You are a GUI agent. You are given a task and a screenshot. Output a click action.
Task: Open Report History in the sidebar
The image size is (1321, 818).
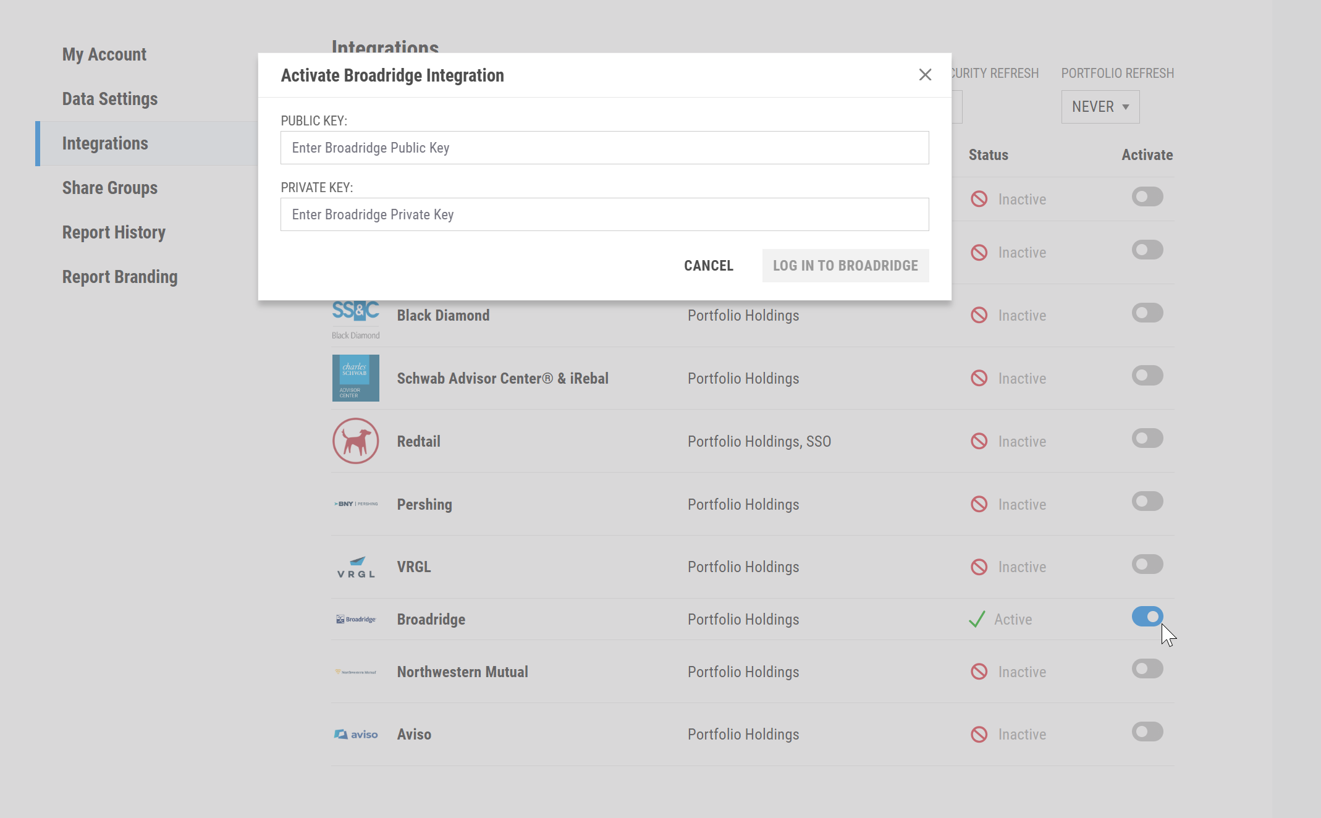[x=114, y=232]
